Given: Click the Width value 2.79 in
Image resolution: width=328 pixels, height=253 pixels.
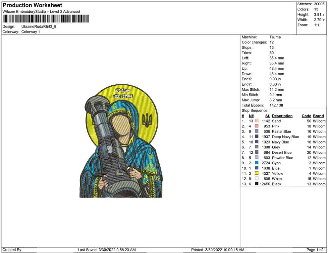Looking at the screenshot, I should pos(320,20).
